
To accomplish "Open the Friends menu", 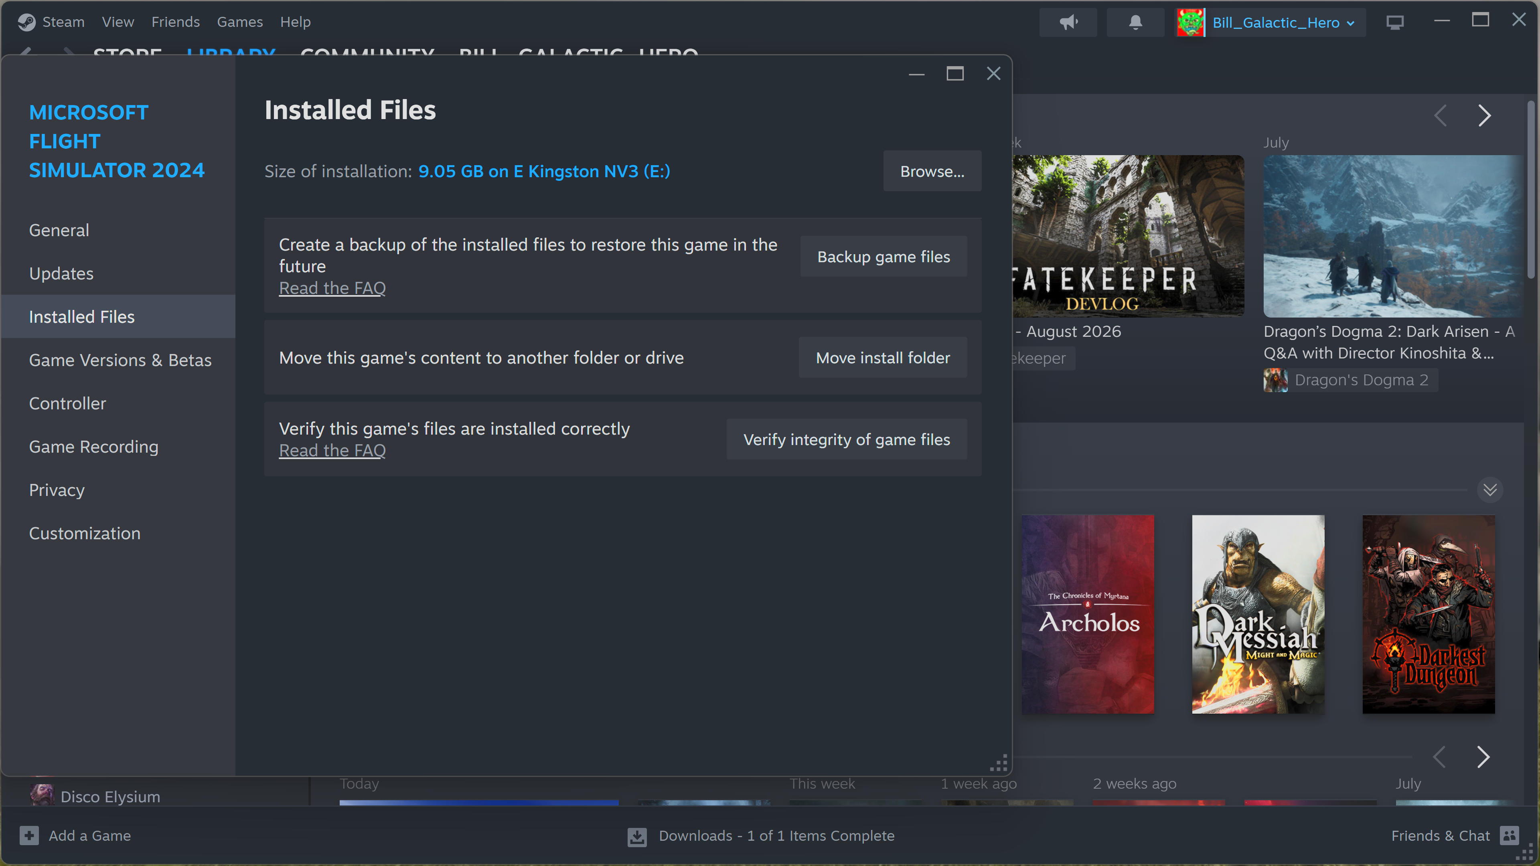I will [175, 22].
